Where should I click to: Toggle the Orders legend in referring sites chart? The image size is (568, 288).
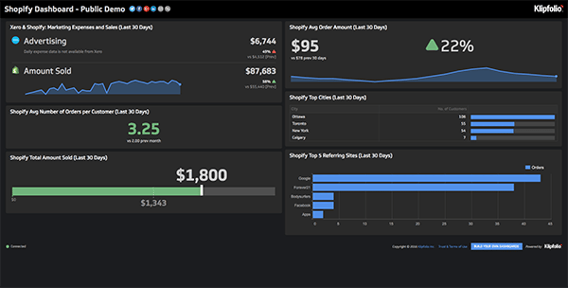pos(534,167)
